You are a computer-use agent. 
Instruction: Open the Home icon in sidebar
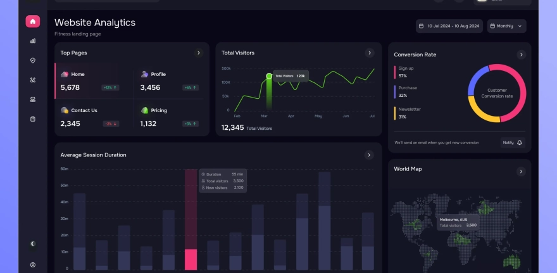coord(33,22)
